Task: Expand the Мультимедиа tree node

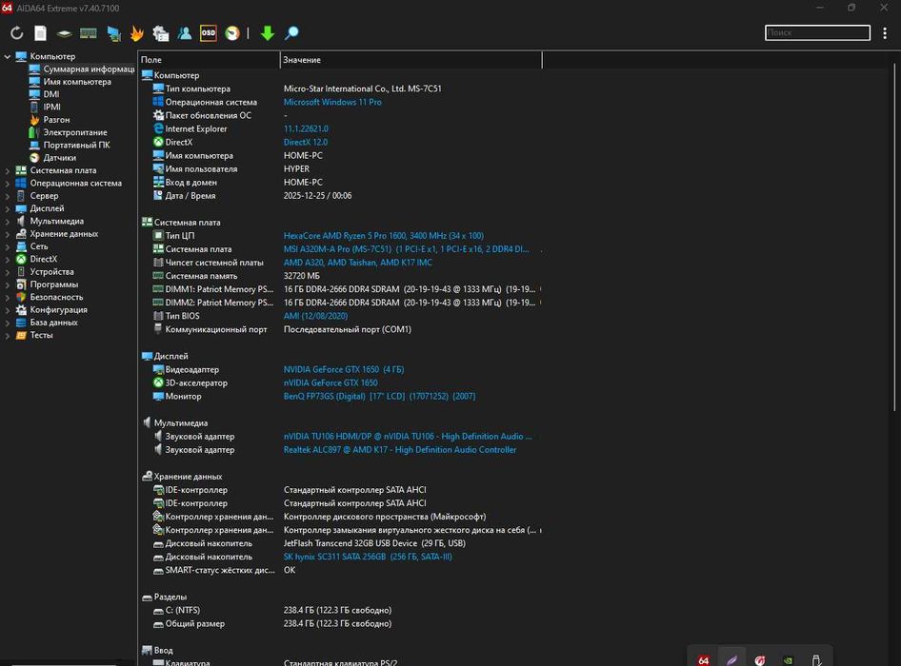Action: click(7, 221)
